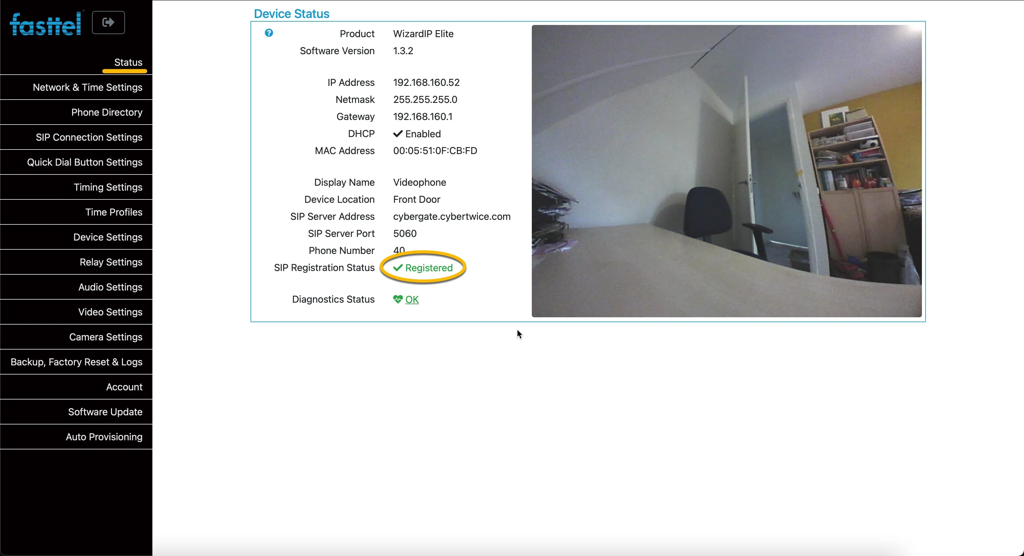The height and width of the screenshot is (556, 1024).
Task: Click the SIP server cybergate.cybertwice.com
Action: 452,217
